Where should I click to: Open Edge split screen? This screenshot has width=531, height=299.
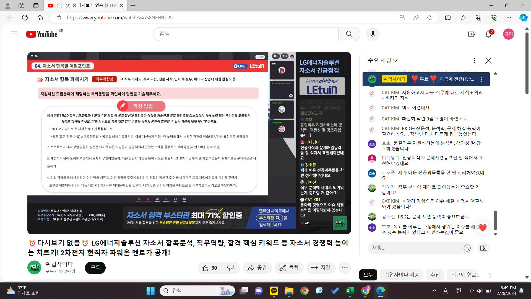[x=448, y=18]
